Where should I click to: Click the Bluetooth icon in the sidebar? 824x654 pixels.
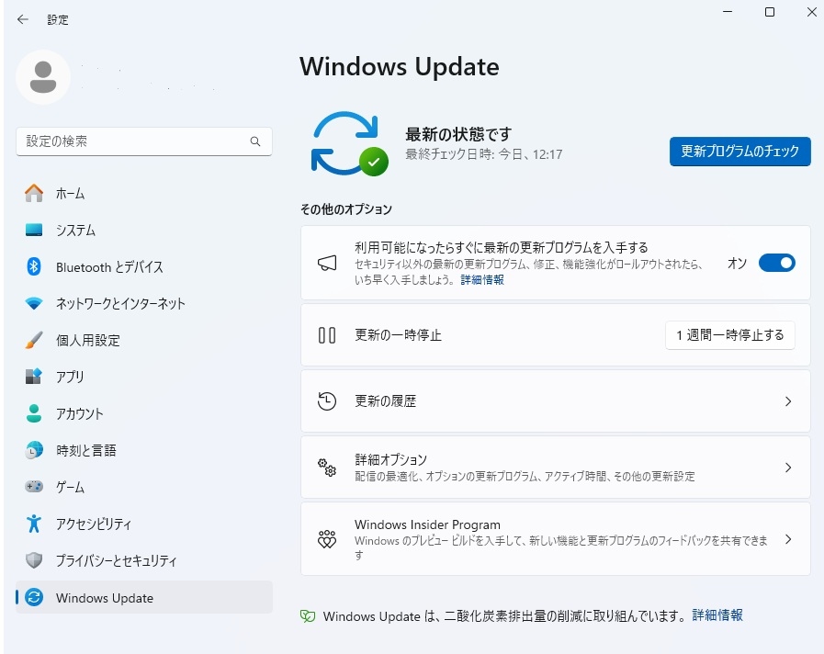click(x=34, y=267)
